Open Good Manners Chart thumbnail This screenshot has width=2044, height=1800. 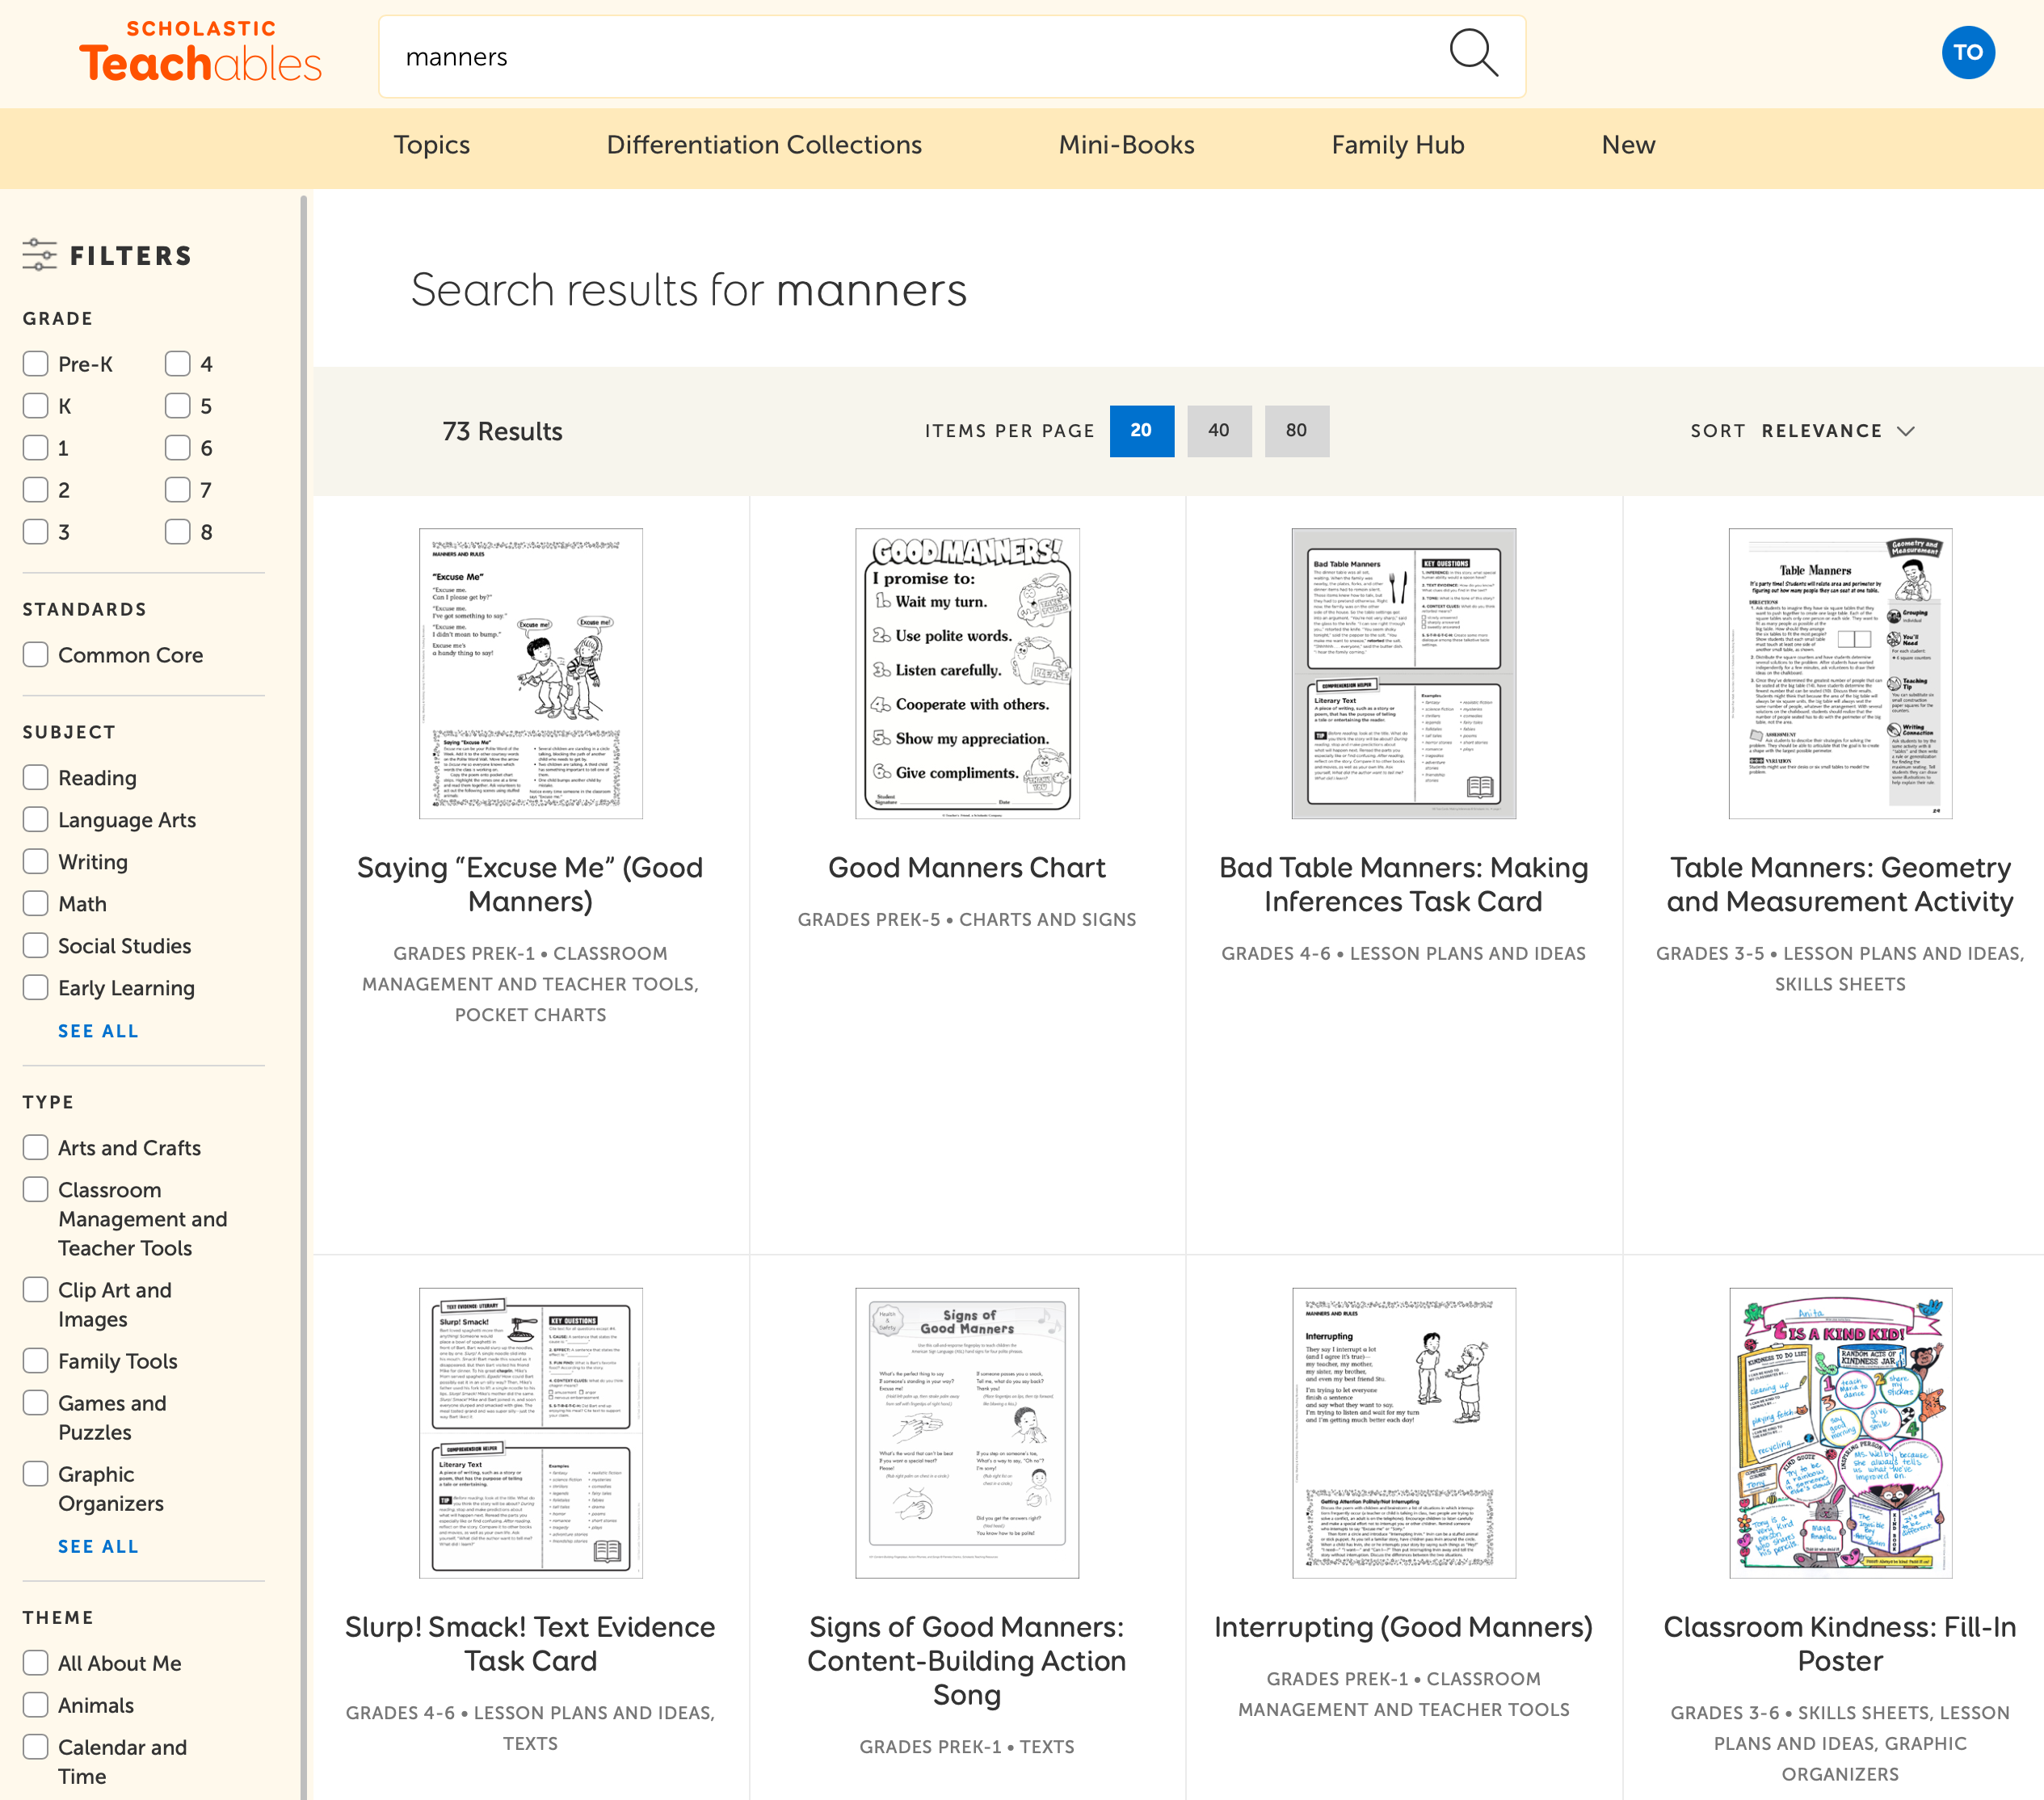[x=966, y=673]
